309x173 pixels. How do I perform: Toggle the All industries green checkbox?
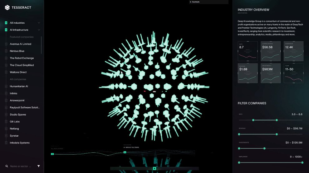coord(6,23)
